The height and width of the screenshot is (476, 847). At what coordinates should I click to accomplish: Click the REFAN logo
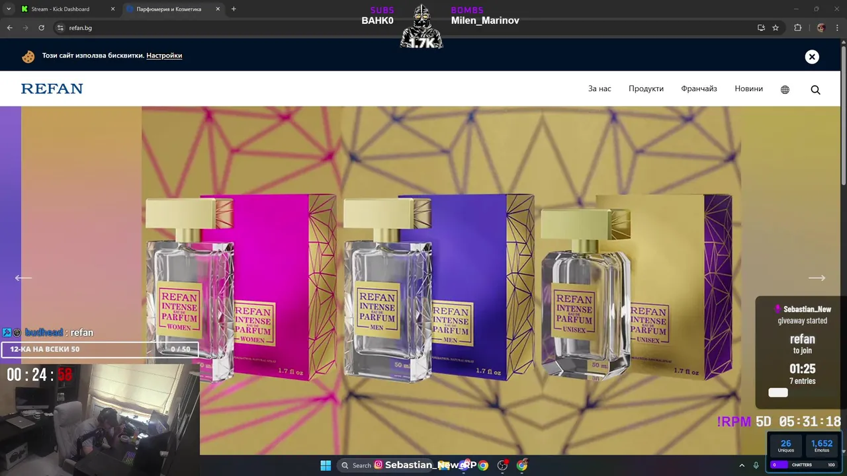(52, 89)
